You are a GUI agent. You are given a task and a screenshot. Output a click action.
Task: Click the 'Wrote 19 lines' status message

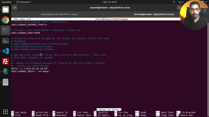pyautogui.click(x=109, y=110)
